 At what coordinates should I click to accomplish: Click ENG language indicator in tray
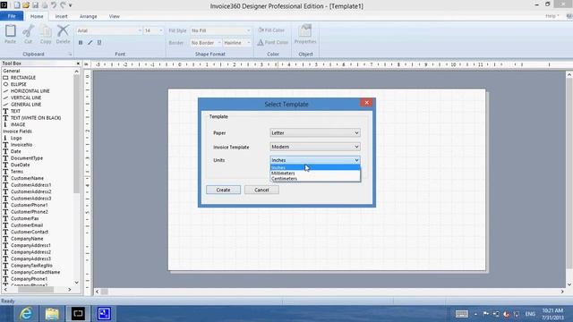(530, 314)
